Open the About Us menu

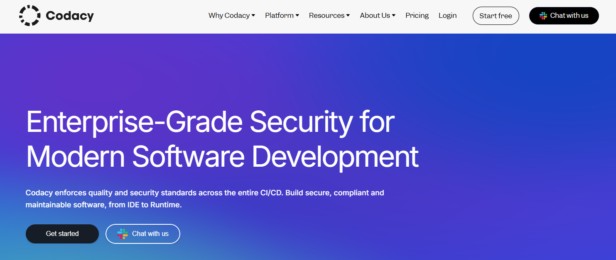point(378,15)
